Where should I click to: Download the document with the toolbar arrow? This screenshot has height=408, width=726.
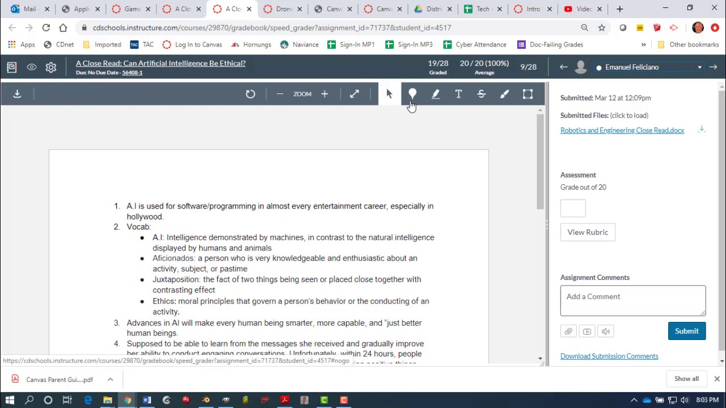[17, 94]
